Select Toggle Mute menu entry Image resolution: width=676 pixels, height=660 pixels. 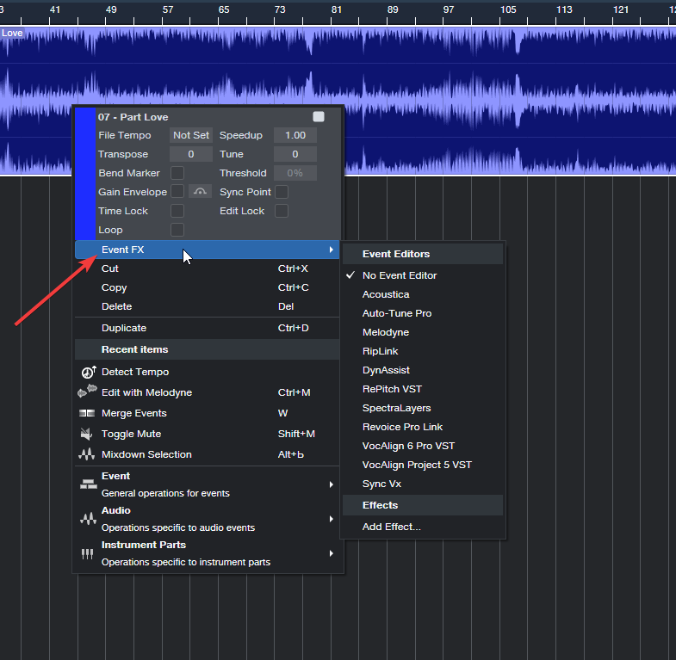coord(207,434)
